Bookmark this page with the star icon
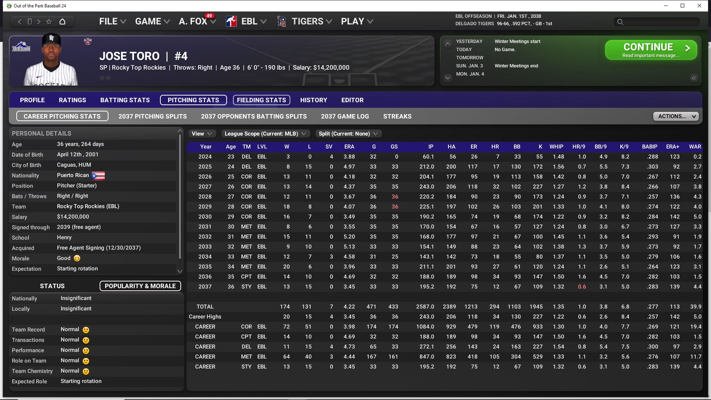 click(x=49, y=21)
